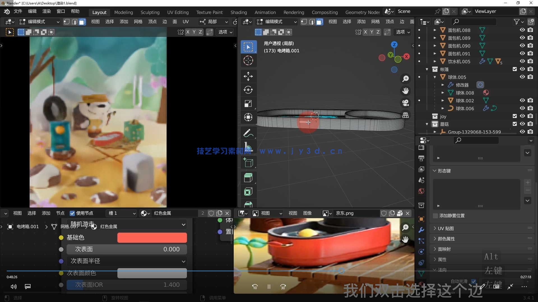
Task: Click the 次表面 value field
Action: pyautogui.click(x=127, y=249)
